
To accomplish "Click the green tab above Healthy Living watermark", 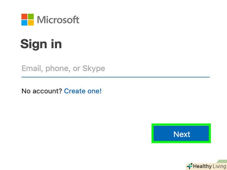I will (222, 162).
